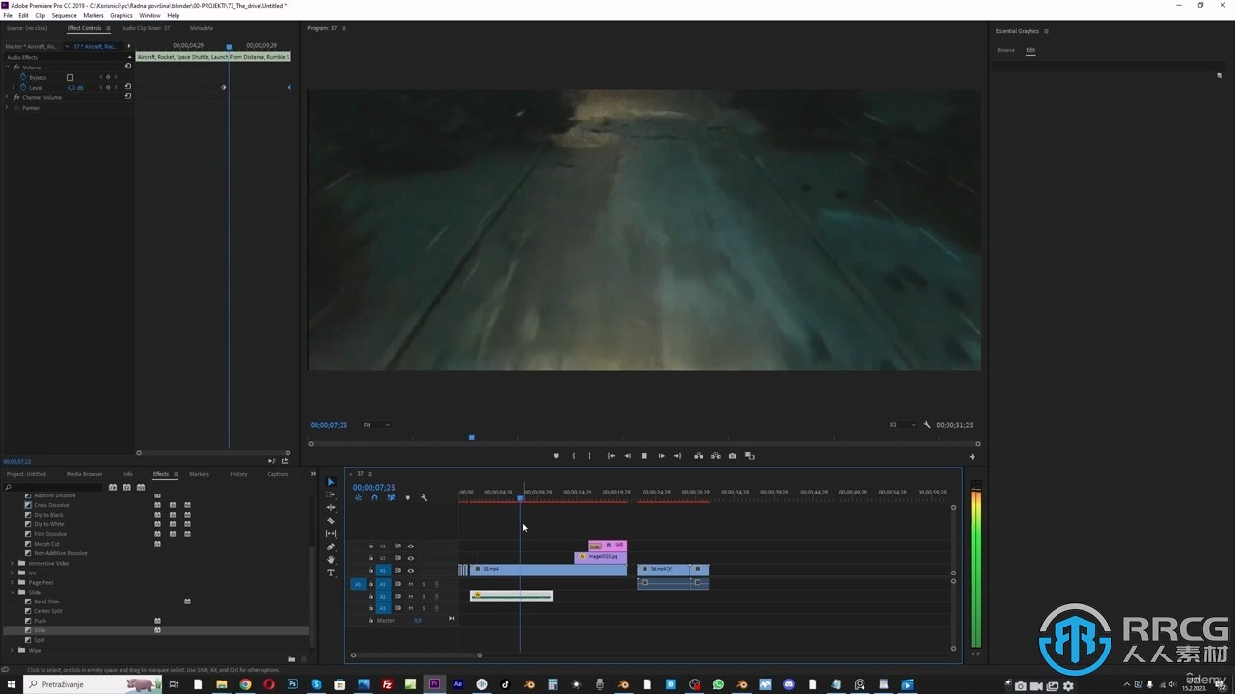Image resolution: width=1235 pixels, height=694 pixels.
Task: Select the Dip to Black transition
Action: 48,515
